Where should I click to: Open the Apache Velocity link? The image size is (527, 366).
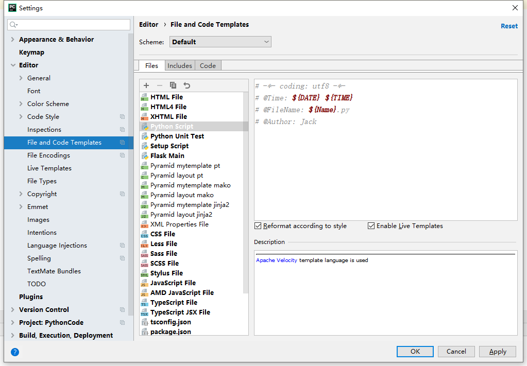click(277, 260)
